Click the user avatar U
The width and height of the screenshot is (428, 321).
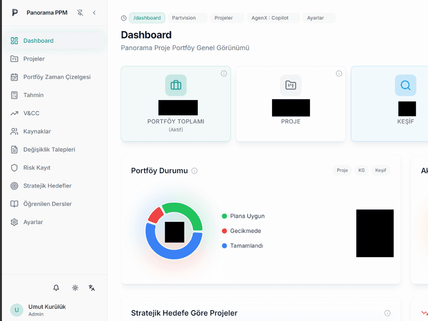17,310
